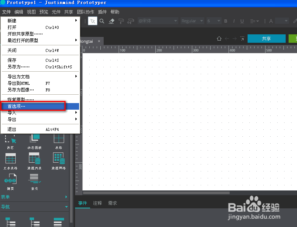Activate the zoom magnifier tool
This screenshot has height=227, width=297.
102,21
